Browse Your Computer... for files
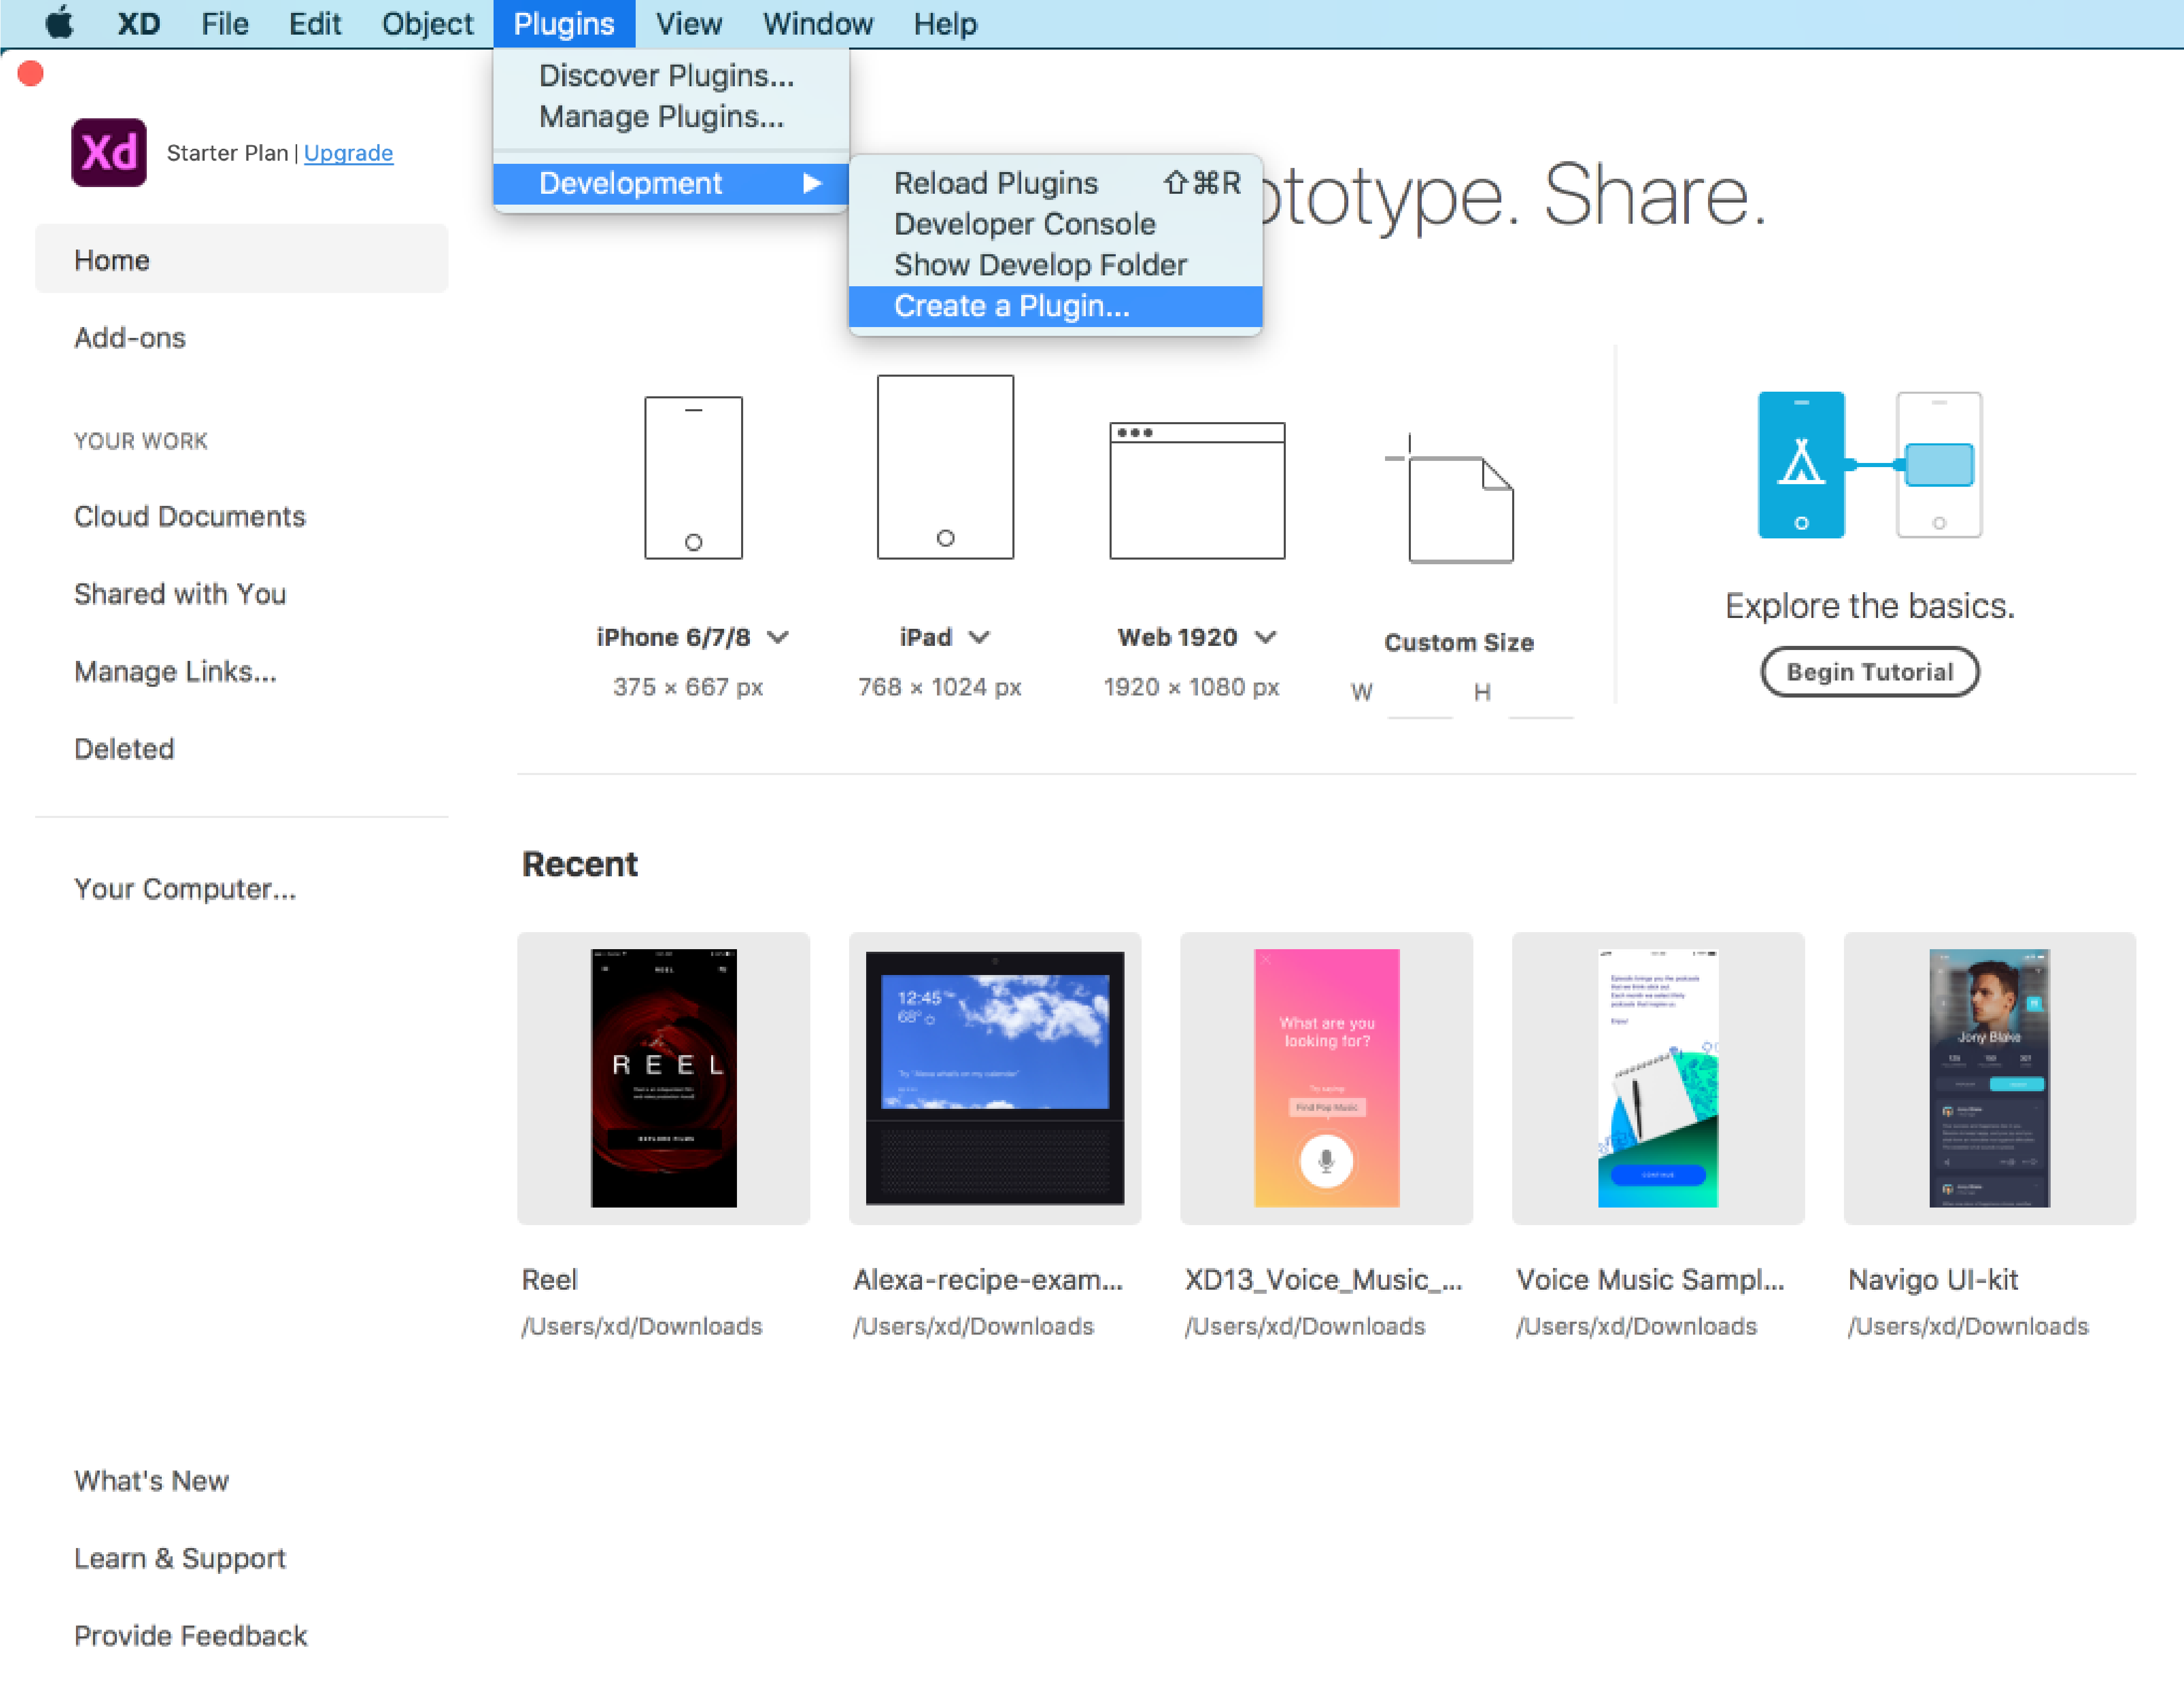The height and width of the screenshot is (1686, 2184). 185,889
